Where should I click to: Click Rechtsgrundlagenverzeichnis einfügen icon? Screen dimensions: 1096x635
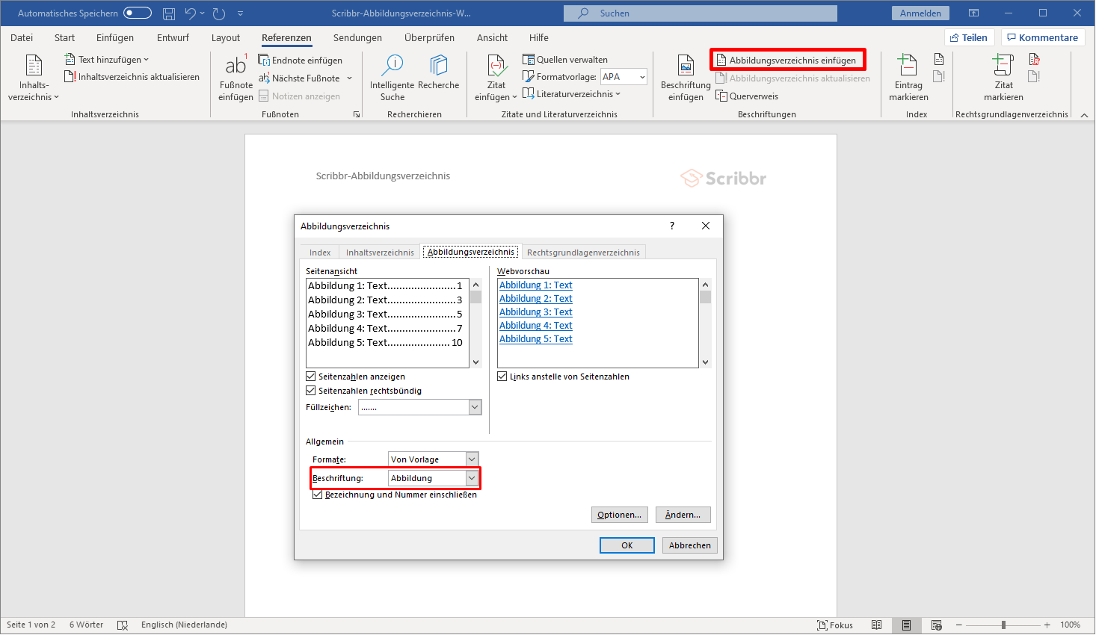(1035, 60)
